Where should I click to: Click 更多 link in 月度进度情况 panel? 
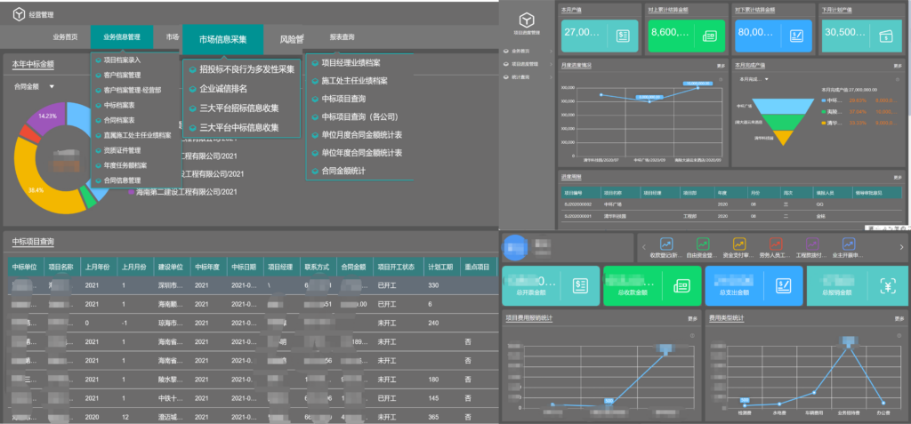[x=722, y=66]
